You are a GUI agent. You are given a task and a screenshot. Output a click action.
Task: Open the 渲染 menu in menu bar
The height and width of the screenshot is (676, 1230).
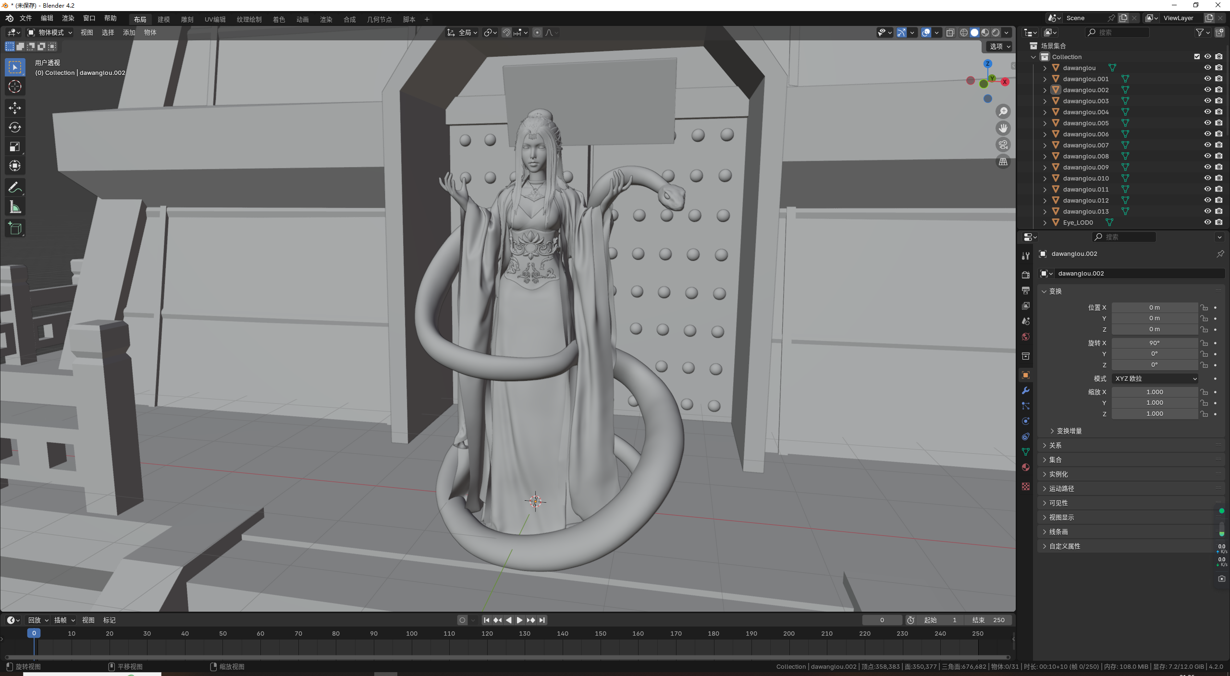click(68, 18)
